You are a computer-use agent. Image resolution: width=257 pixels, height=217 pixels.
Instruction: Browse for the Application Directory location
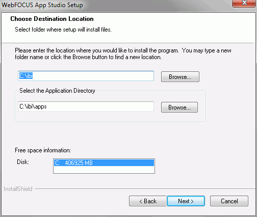pos(179,107)
